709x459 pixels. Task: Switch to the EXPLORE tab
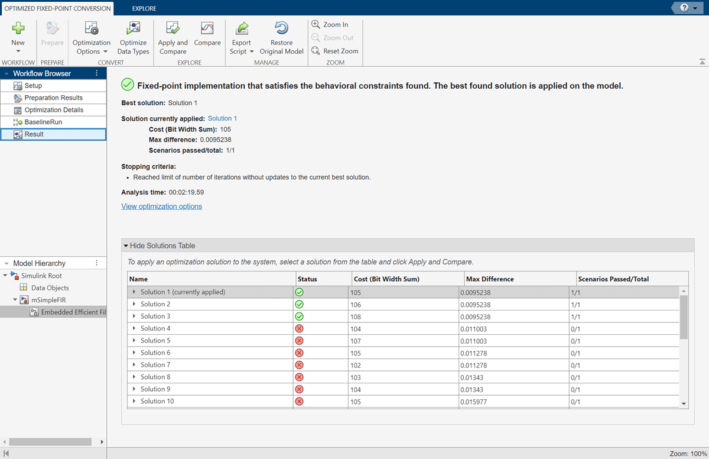tap(144, 8)
